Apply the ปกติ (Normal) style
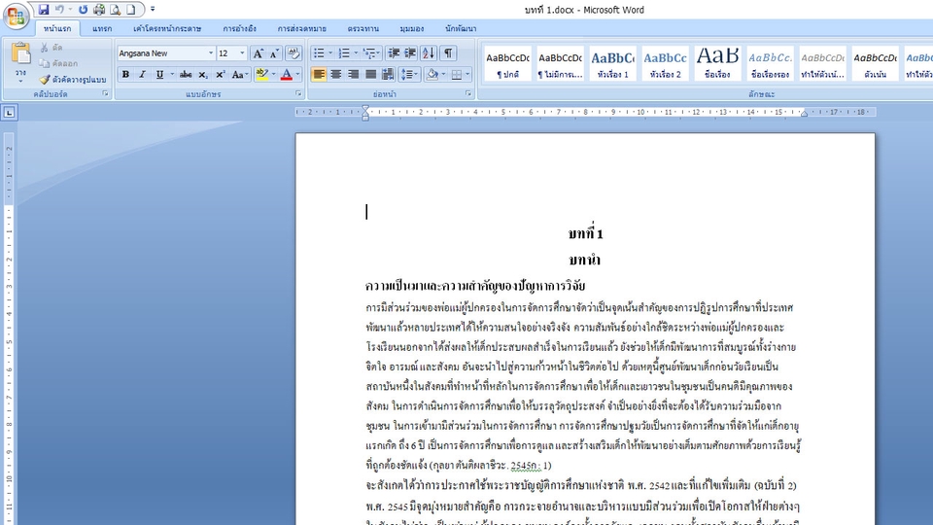 click(507, 64)
